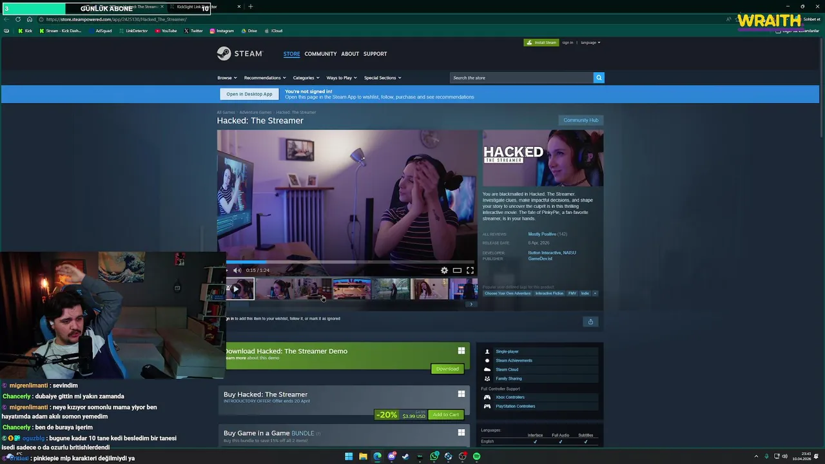
Task: Click the Steam Cloud feature icon
Action: (487, 369)
